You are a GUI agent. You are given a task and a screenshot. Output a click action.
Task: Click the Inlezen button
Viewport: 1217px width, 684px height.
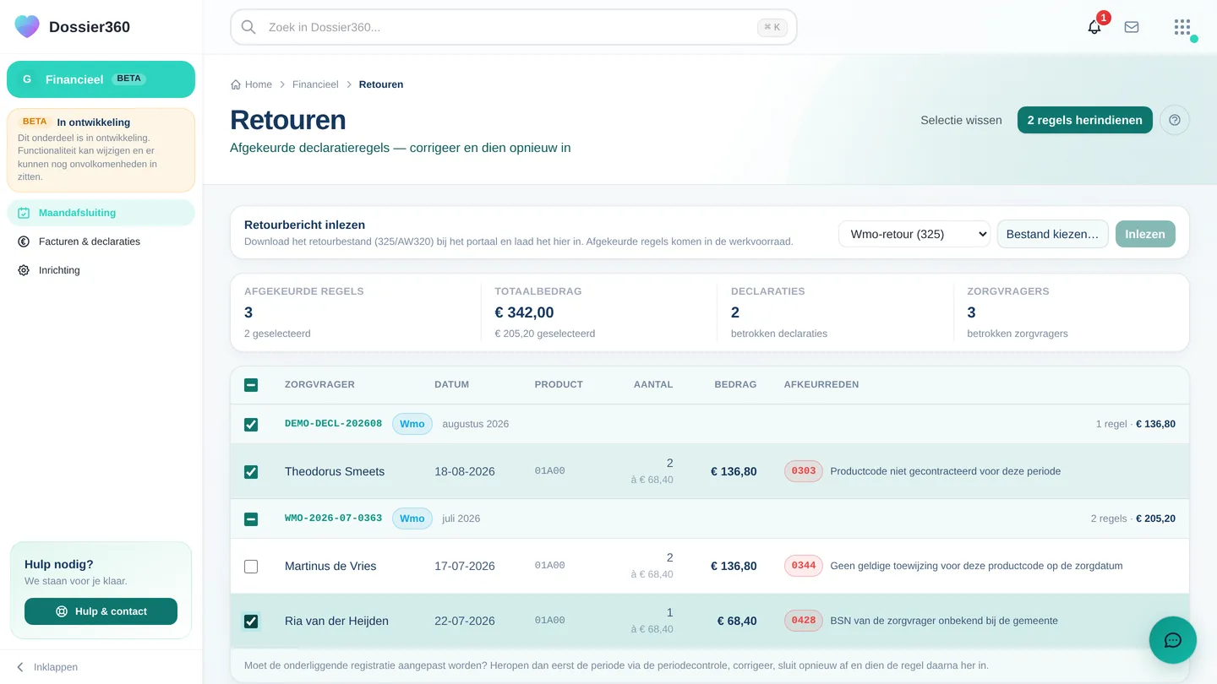1145,234
